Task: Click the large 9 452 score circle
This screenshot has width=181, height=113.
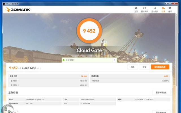Action: tap(89, 31)
